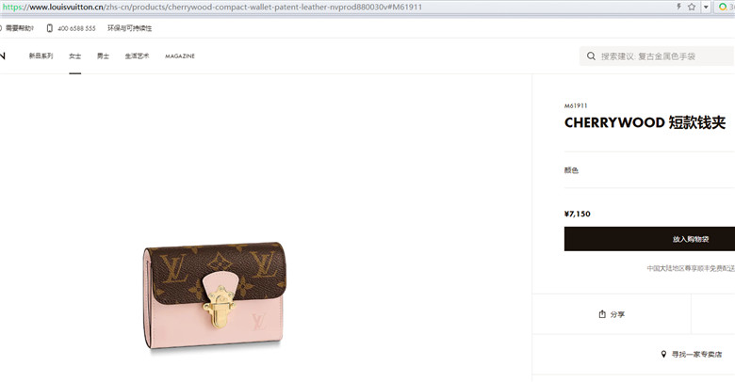
Task: Click the 放入购物袋 add to bag button
Action: (649, 239)
